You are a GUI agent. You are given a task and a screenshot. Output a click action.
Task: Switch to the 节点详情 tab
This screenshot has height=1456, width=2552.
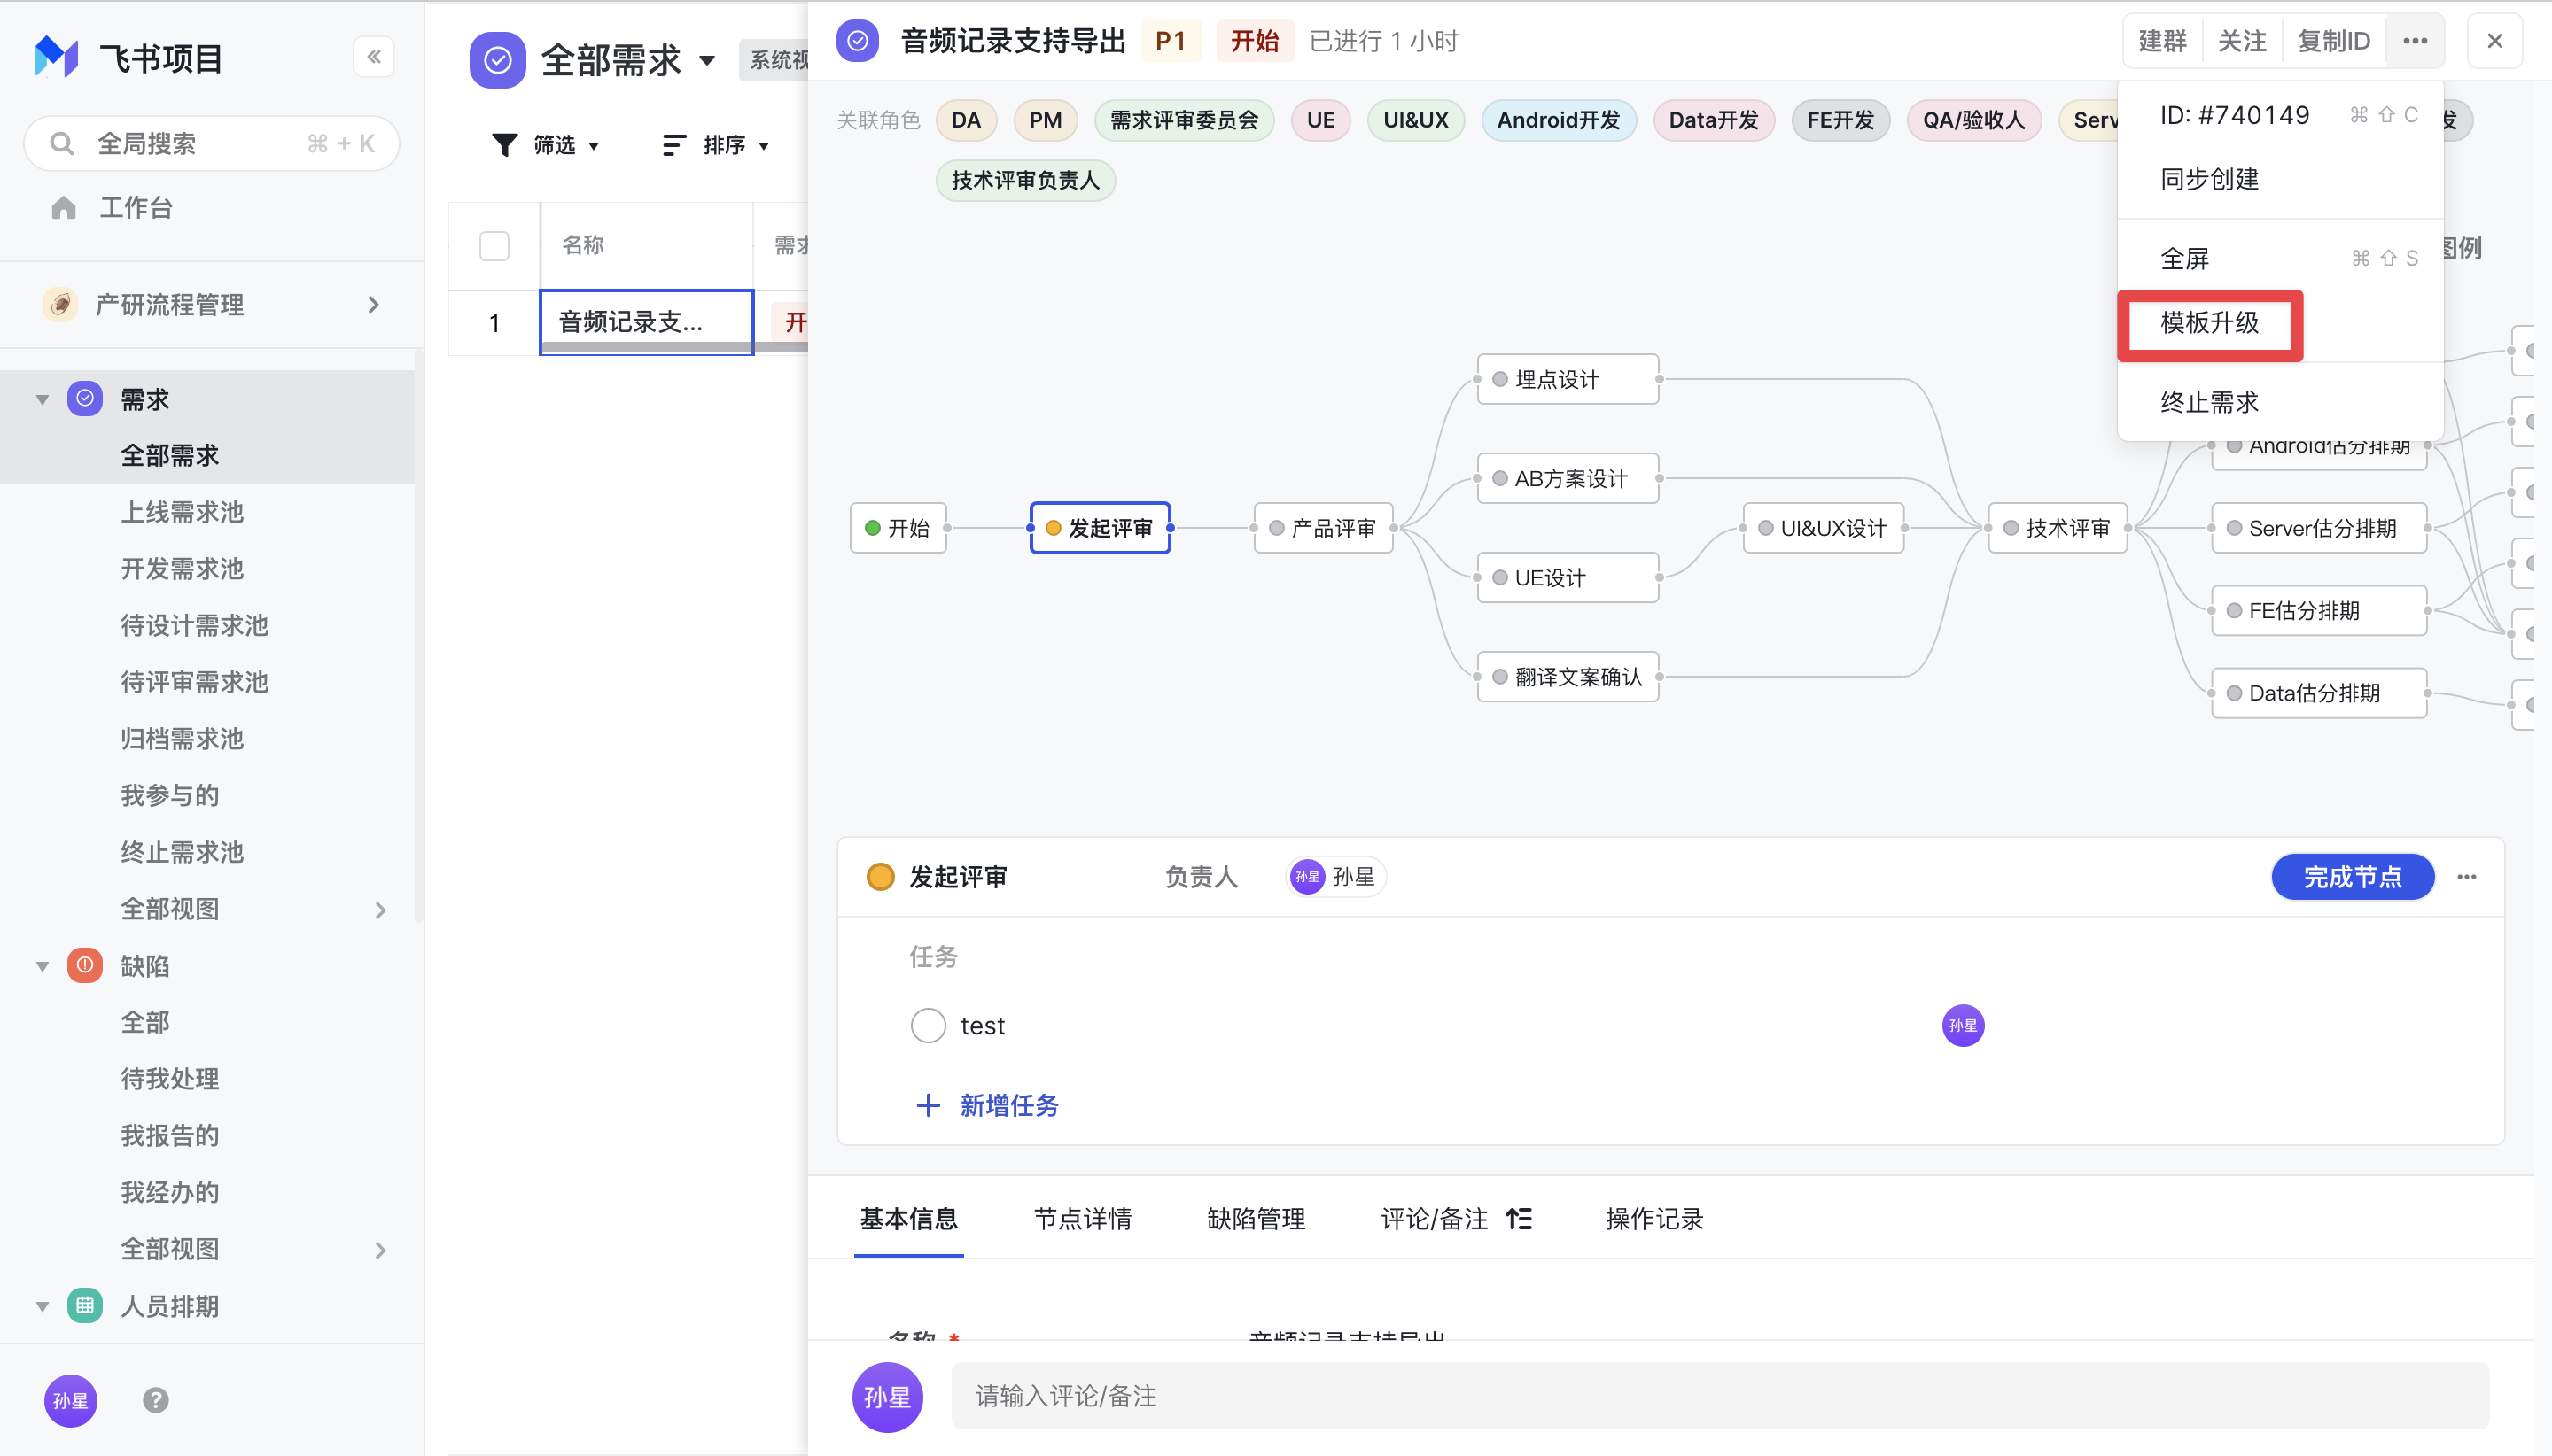coord(1083,1218)
